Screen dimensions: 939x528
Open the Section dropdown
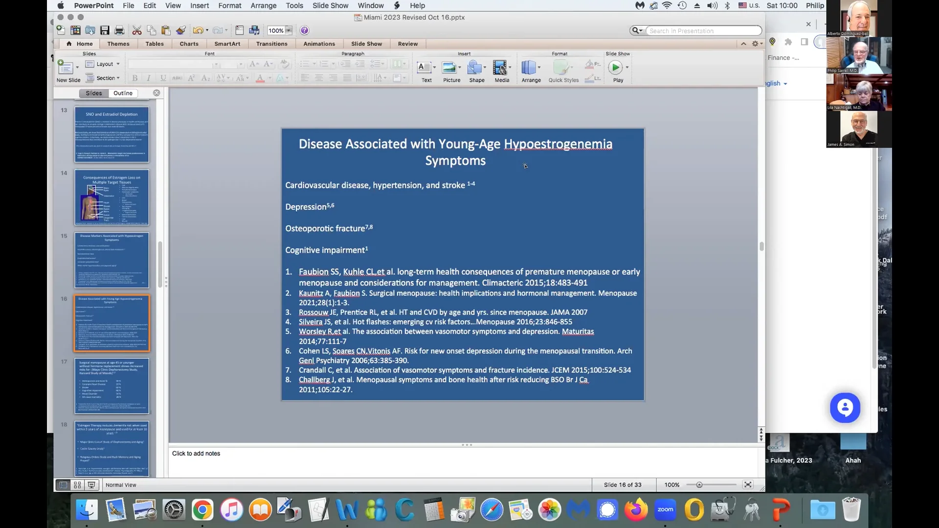coord(103,78)
